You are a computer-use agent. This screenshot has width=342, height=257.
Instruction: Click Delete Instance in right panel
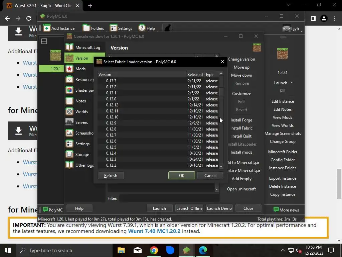(283, 186)
